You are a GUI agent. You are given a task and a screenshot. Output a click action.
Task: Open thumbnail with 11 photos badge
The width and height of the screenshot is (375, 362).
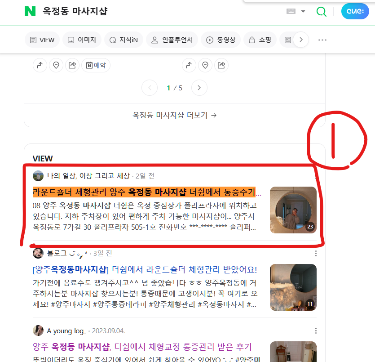pos(293,287)
